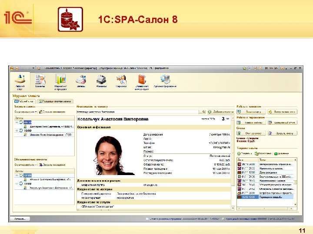
Task: Click Закрыть посещение in served clients
Action: click(52, 165)
